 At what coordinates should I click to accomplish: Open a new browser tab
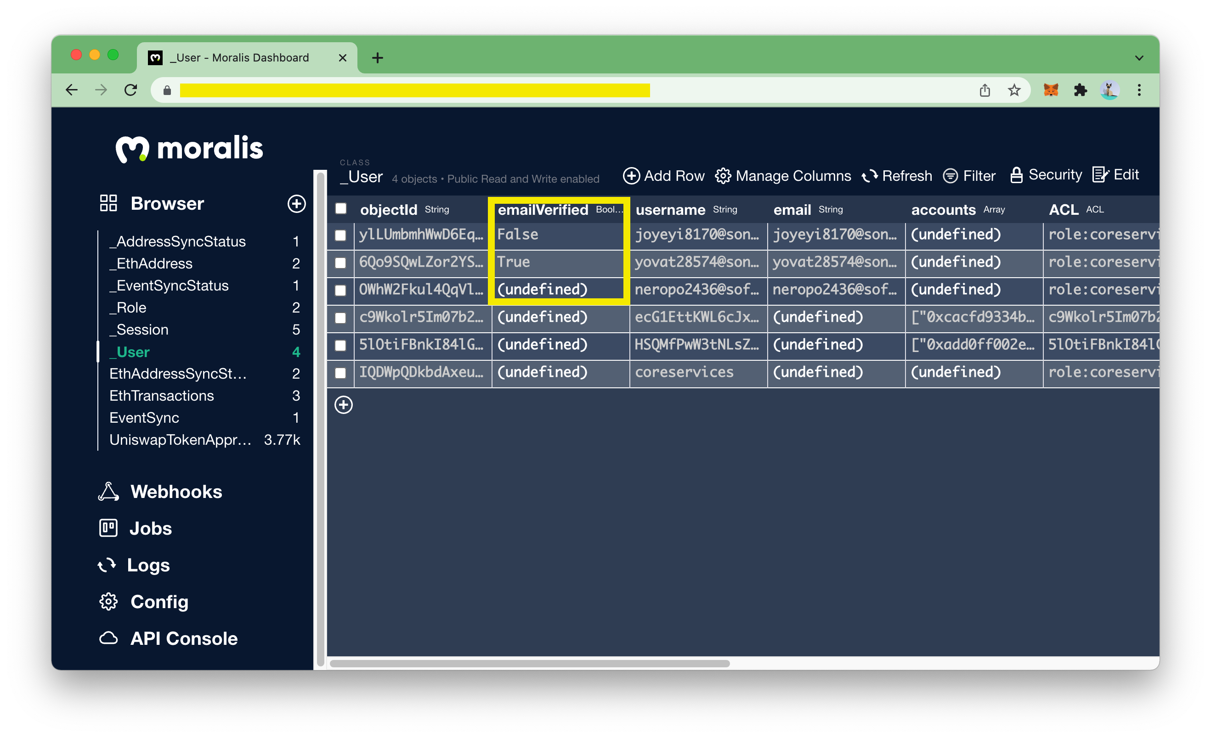click(x=378, y=58)
